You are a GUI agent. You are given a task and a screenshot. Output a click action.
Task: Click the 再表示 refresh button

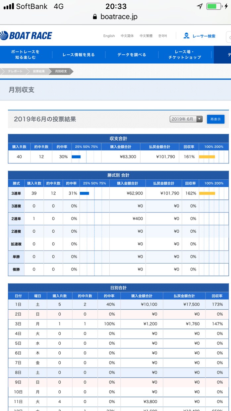tap(215, 119)
